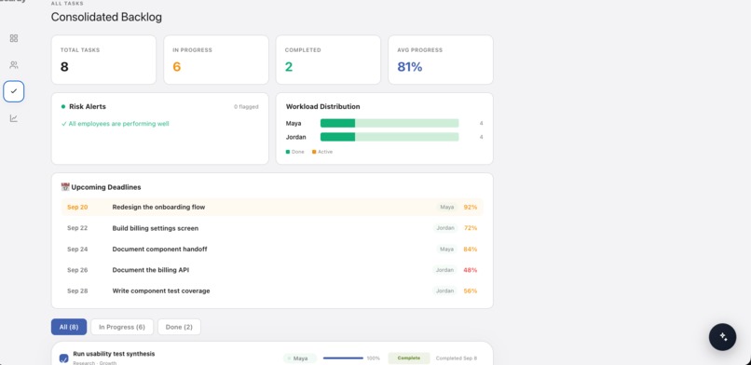The height and width of the screenshot is (365, 751).
Task: Open the team members icon in sidebar
Action: click(x=14, y=64)
